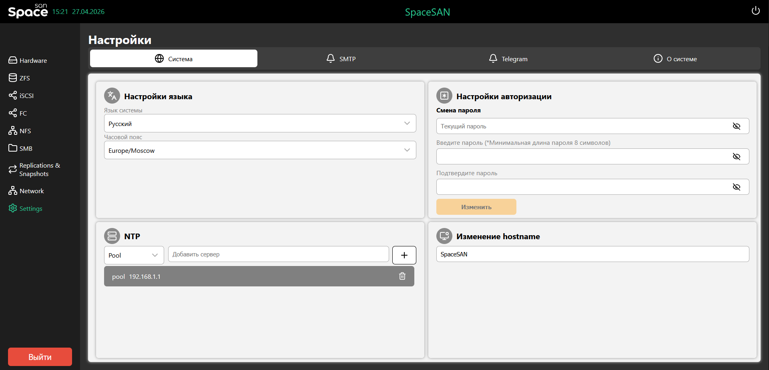Click the power icon in top bar
Screen dimensions: 769x370
[x=755, y=11]
